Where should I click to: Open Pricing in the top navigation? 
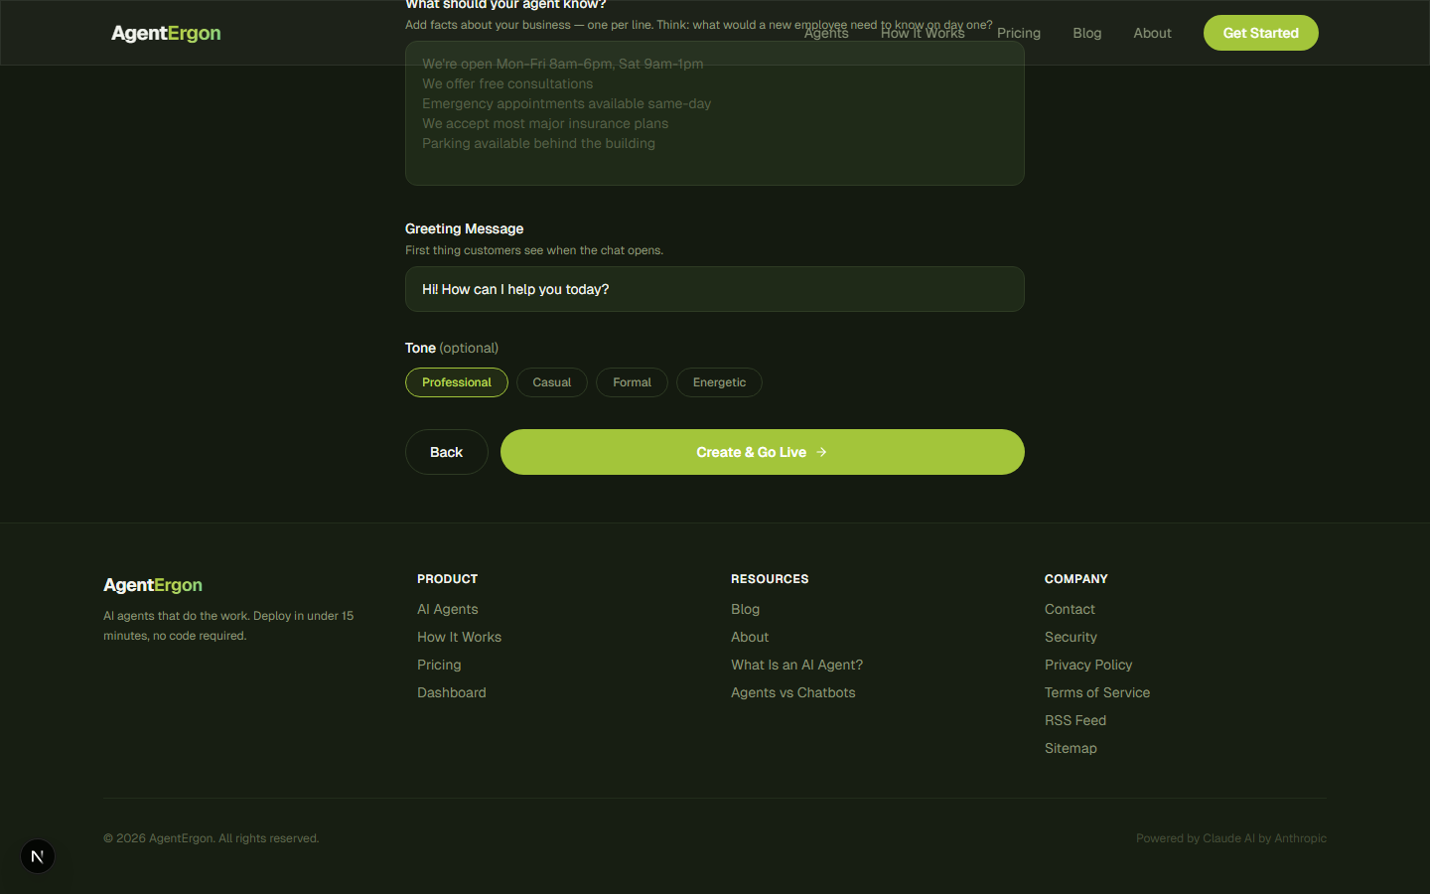[x=1019, y=33]
